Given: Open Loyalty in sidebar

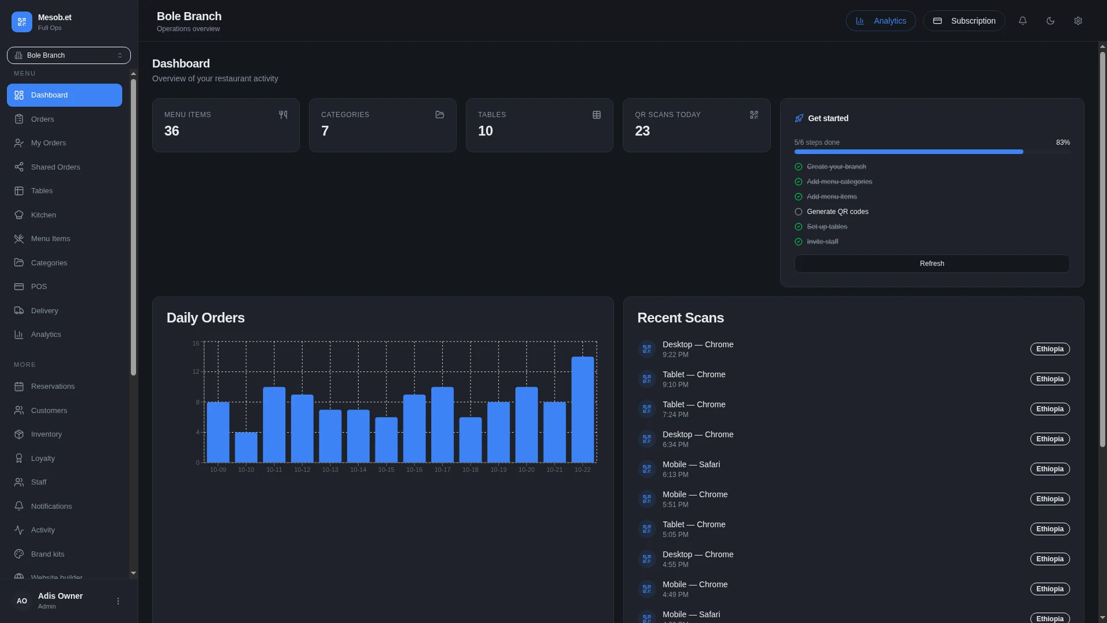Looking at the screenshot, I should point(65,458).
